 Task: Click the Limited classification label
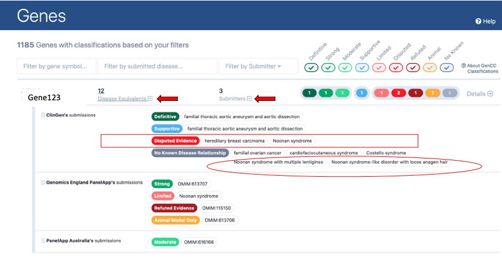pyautogui.click(x=163, y=196)
